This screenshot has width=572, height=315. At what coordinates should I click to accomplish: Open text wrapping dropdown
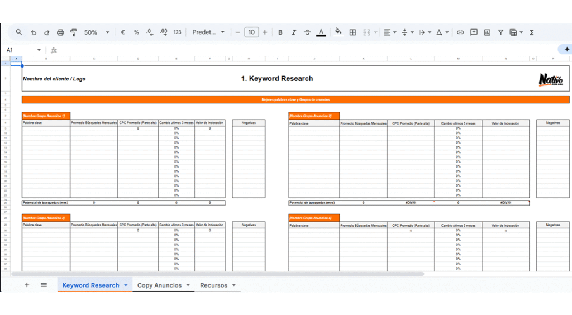click(x=425, y=32)
